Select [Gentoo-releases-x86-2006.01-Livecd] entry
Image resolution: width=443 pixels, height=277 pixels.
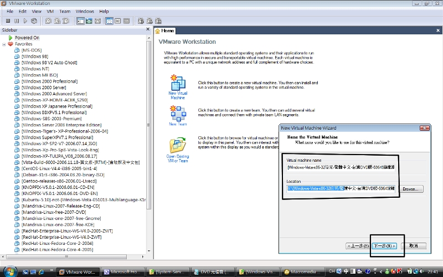tap(59, 181)
